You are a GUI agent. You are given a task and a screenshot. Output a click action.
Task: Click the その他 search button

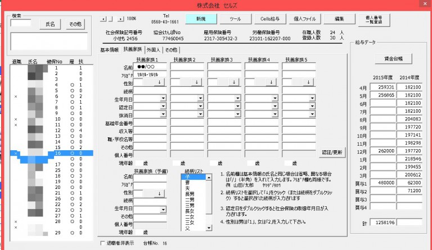(75, 24)
